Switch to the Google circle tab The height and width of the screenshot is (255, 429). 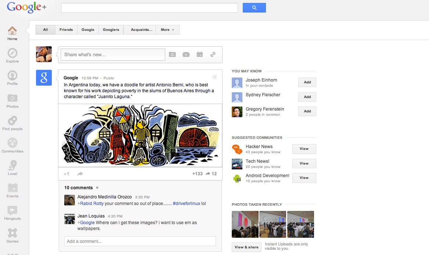point(88,29)
